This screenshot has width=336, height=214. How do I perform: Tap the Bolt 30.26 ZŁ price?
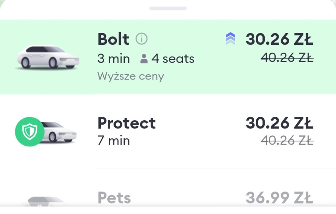tap(280, 39)
